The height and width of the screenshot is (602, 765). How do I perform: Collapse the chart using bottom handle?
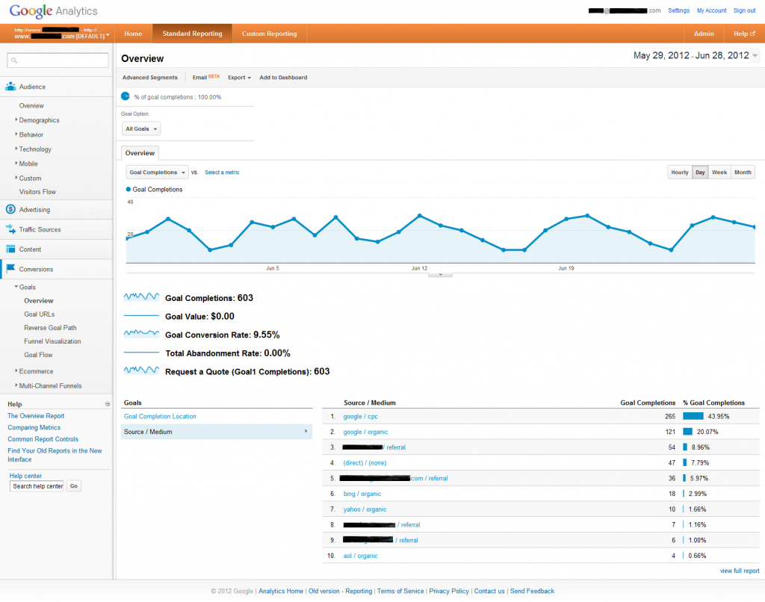point(440,275)
